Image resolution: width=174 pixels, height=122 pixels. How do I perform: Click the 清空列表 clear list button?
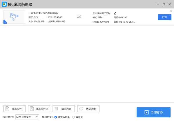click(64, 109)
